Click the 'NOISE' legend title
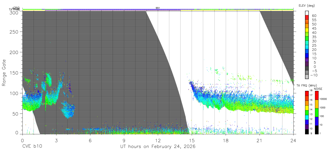Image resolution: width=330 pixels, height=152 pixels. [x=318, y=89]
